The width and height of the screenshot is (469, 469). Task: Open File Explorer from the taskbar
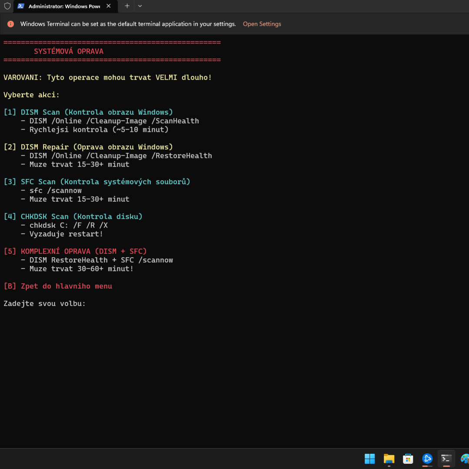click(x=389, y=459)
